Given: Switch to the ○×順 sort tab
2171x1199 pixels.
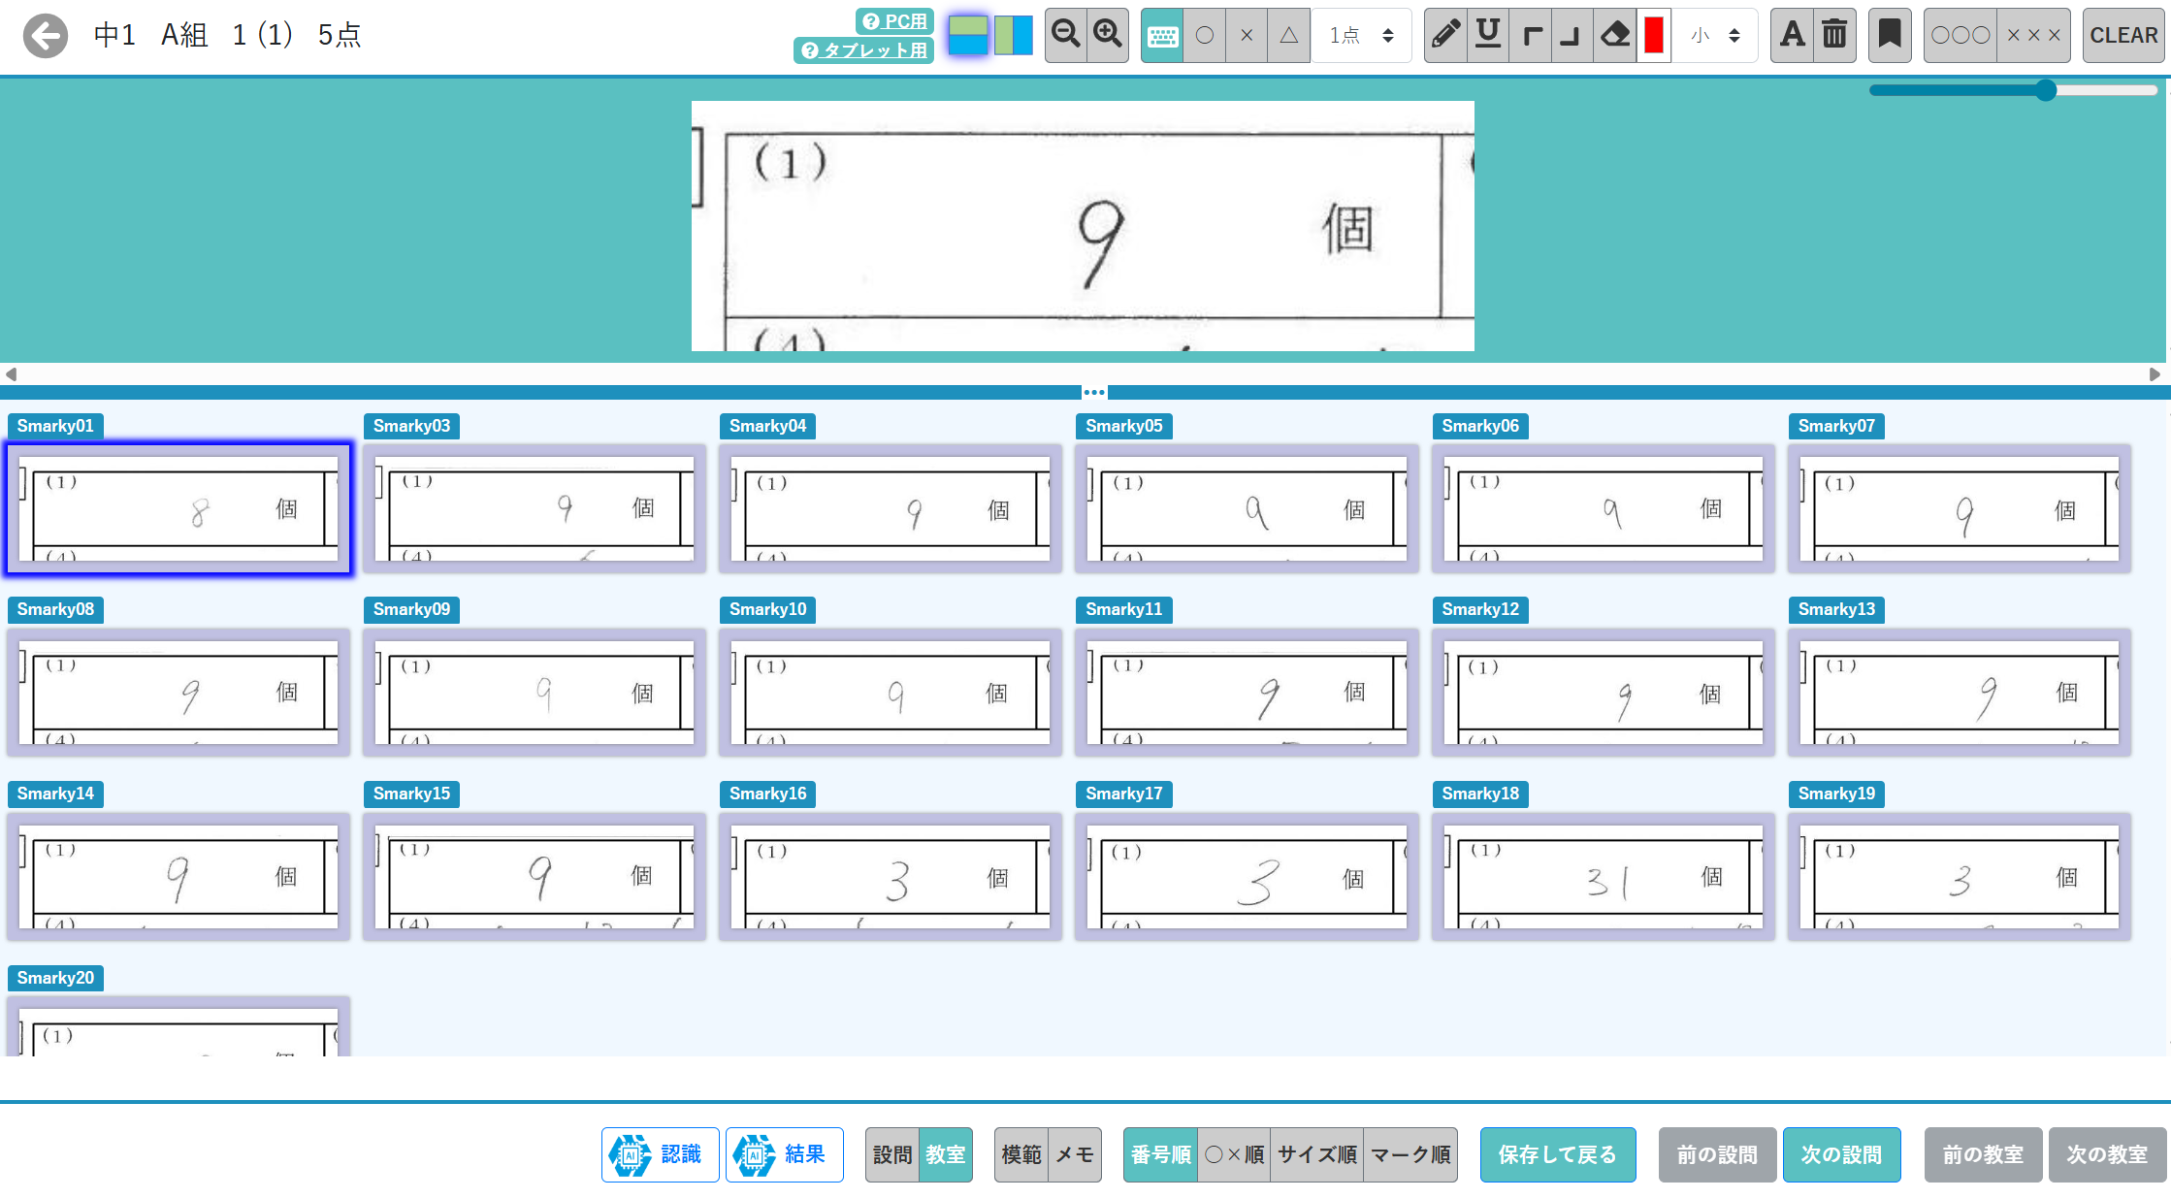Looking at the screenshot, I should [1234, 1154].
